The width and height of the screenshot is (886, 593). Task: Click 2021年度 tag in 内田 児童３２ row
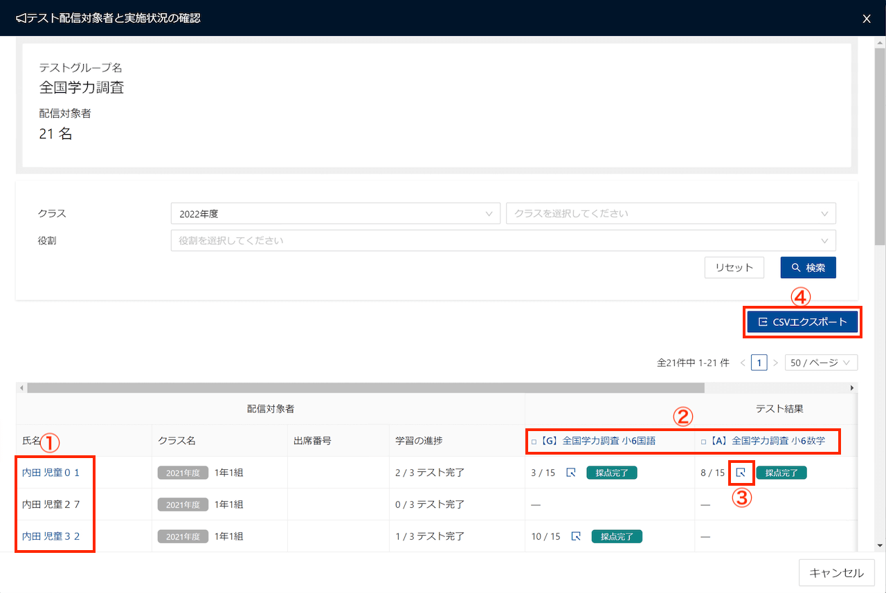183,536
